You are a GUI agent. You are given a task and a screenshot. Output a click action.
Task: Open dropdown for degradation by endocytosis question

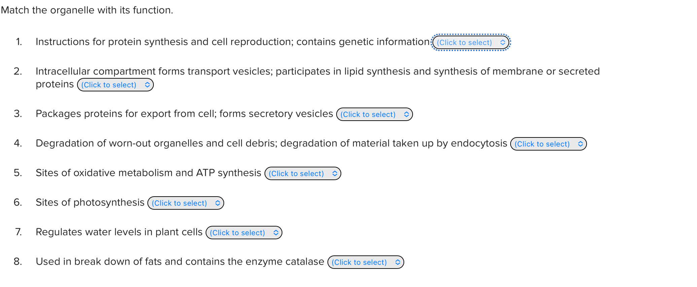[x=549, y=144]
